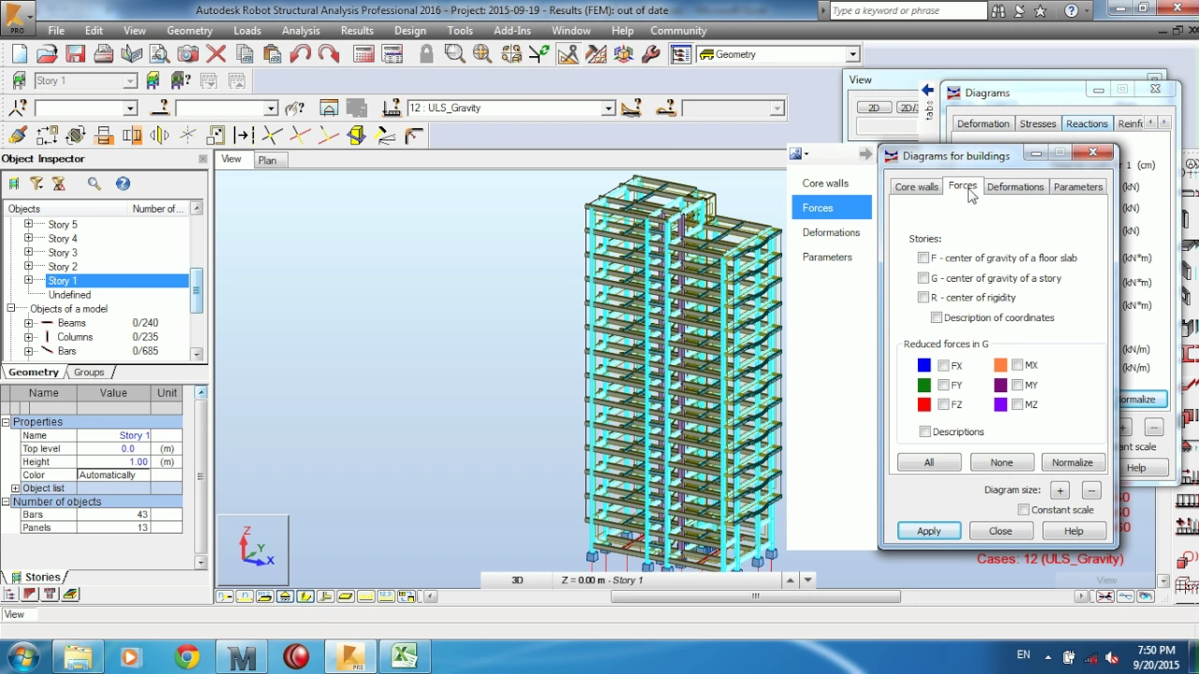
Task: Click the Help button in Diagrams for buildings
Action: pos(1073,531)
